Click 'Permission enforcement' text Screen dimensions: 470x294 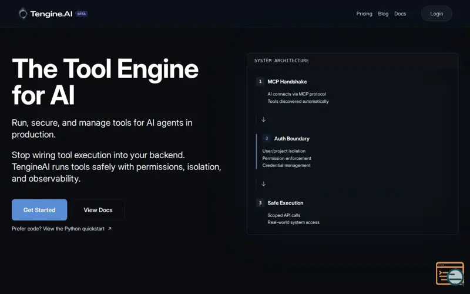287,158
